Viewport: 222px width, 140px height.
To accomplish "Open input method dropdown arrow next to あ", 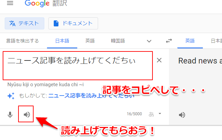I will [160, 114].
